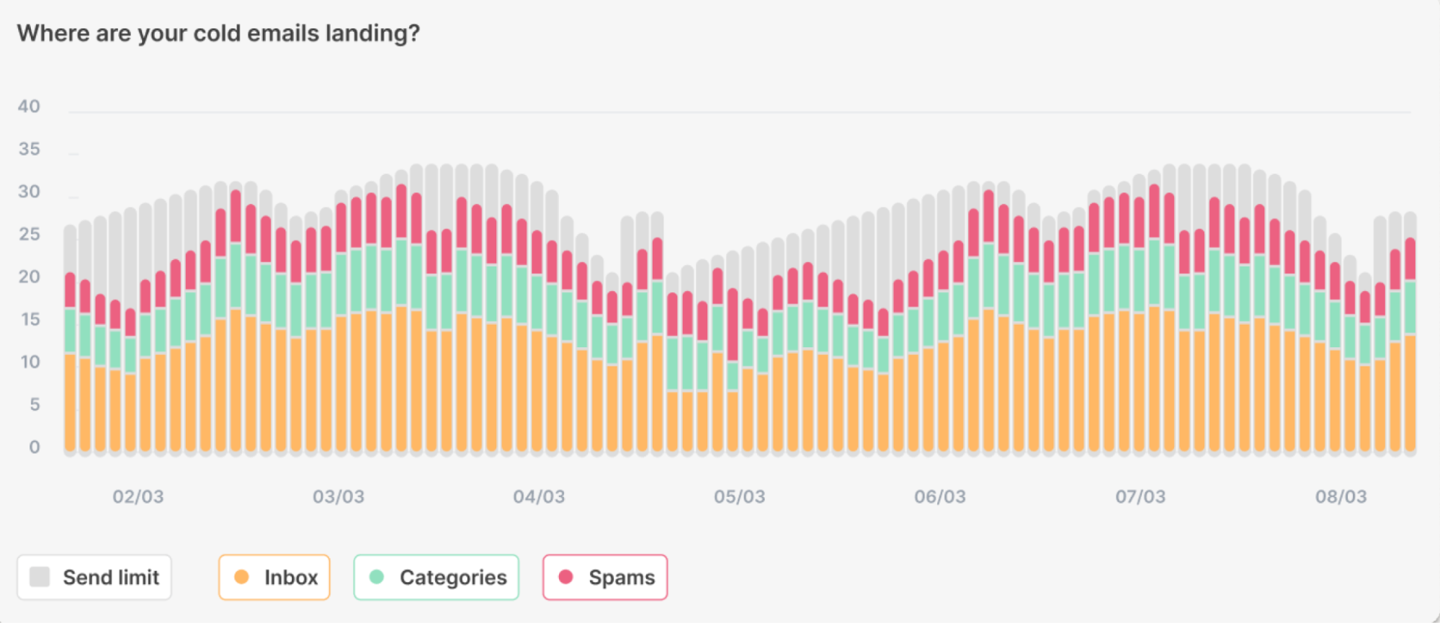The height and width of the screenshot is (623, 1440).
Task: Click the chart title text
Action: pyautogui.click(x=220, y=32)
